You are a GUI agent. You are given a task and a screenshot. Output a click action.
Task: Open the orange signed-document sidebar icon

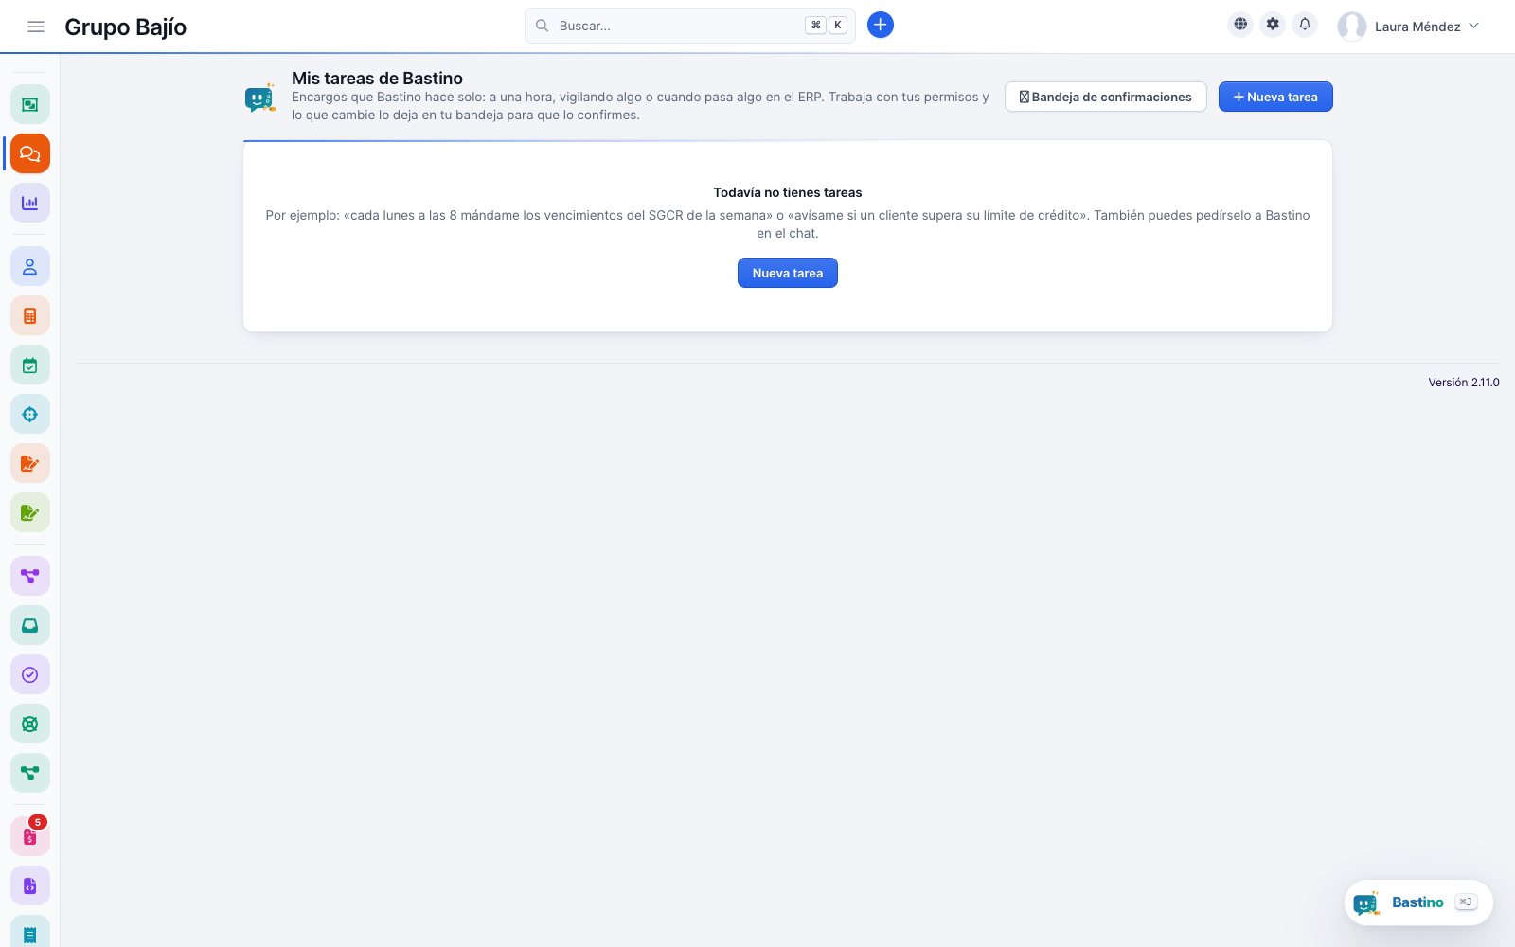click(30, 464)
